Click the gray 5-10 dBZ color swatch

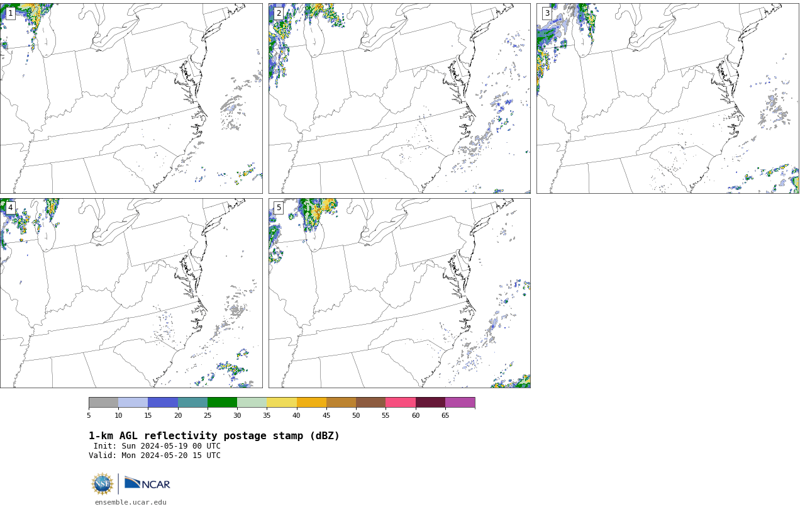103,403
